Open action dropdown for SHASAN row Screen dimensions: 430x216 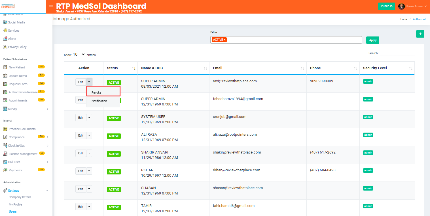[x=89, y=189]
